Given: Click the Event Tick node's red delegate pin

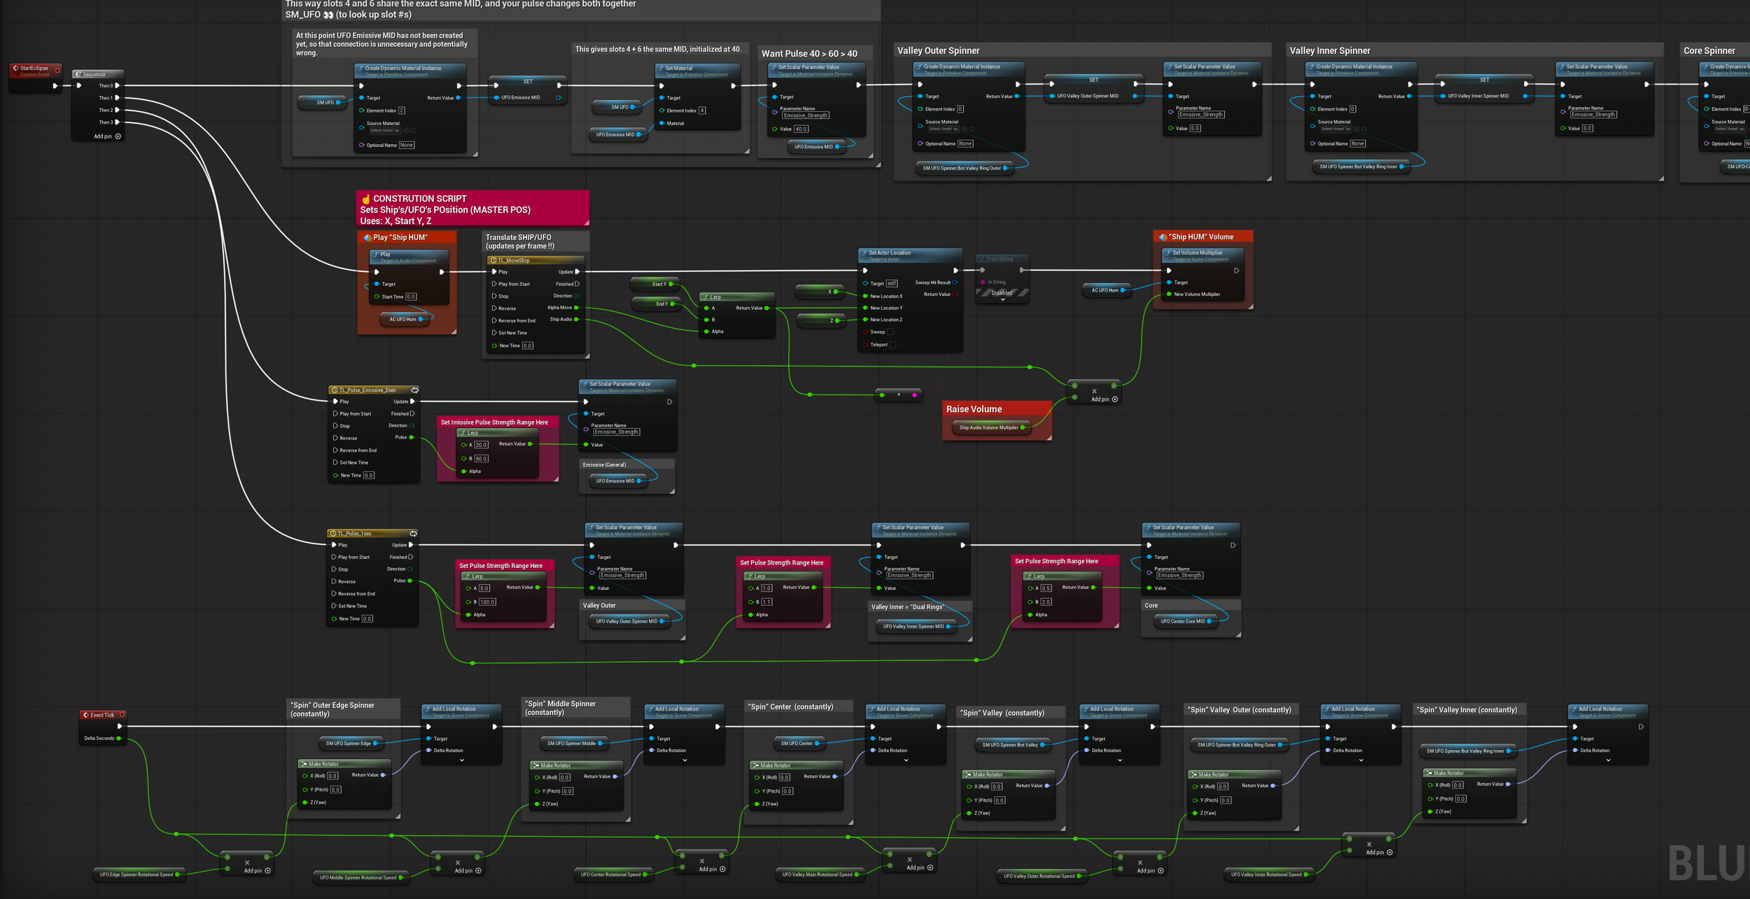Looking at the screenshot, I should click(122, 714).
